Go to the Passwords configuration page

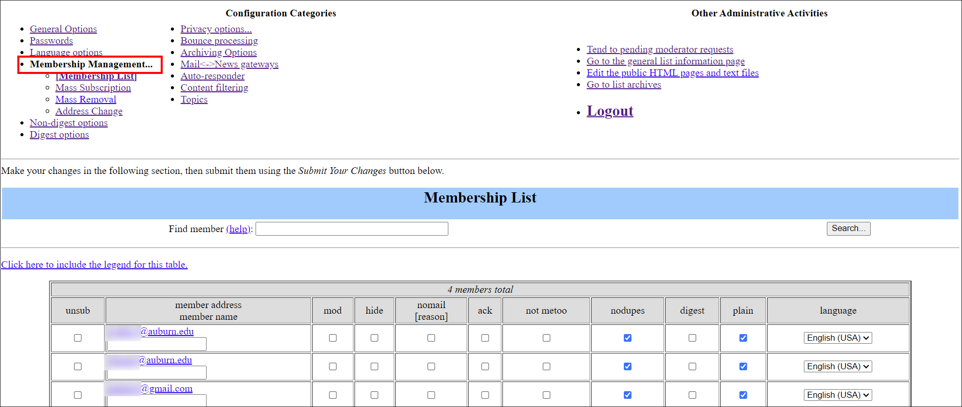pyautogui.click(x=51, y=41)
